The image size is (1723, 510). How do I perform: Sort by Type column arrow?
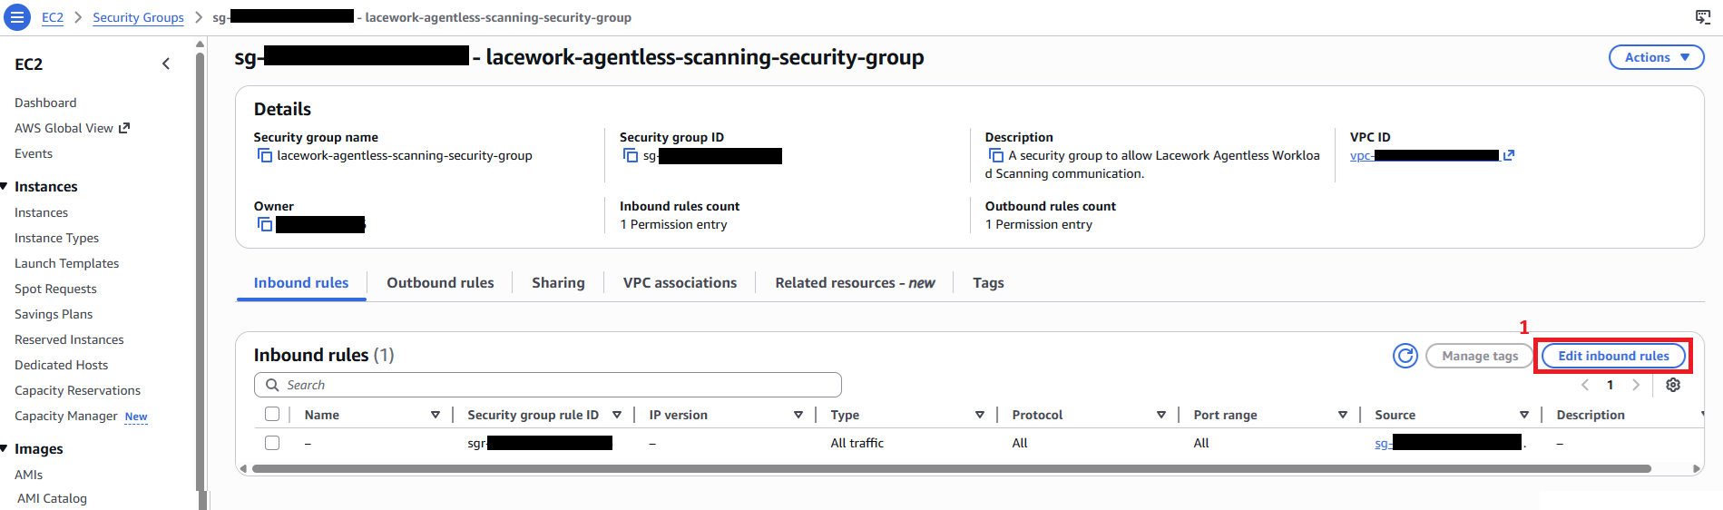(x=980, y=415)
